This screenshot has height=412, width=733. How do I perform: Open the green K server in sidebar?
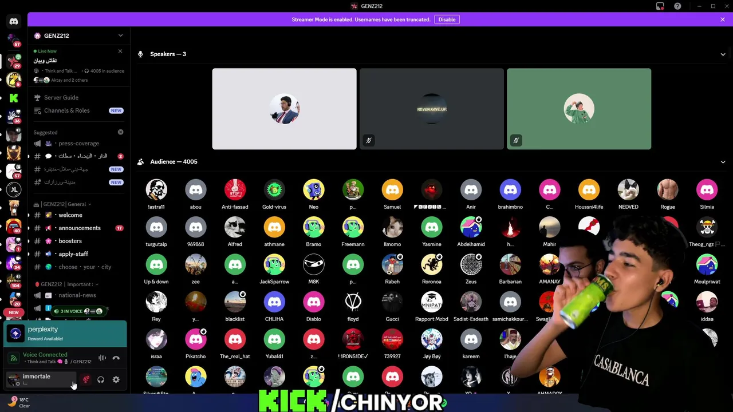point(14,98)
